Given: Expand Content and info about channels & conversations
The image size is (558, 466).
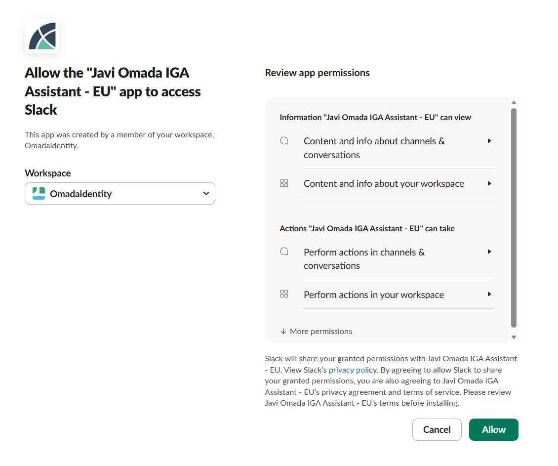Looking at the screenshot, I should click(x=489, y=141).
